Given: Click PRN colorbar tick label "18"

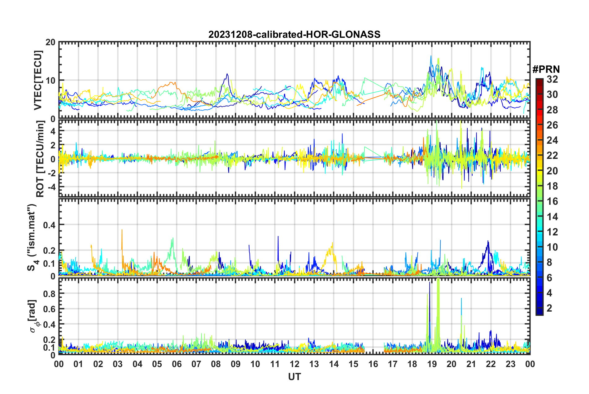Looking at the screenshot, I should (x=552, y=186).
